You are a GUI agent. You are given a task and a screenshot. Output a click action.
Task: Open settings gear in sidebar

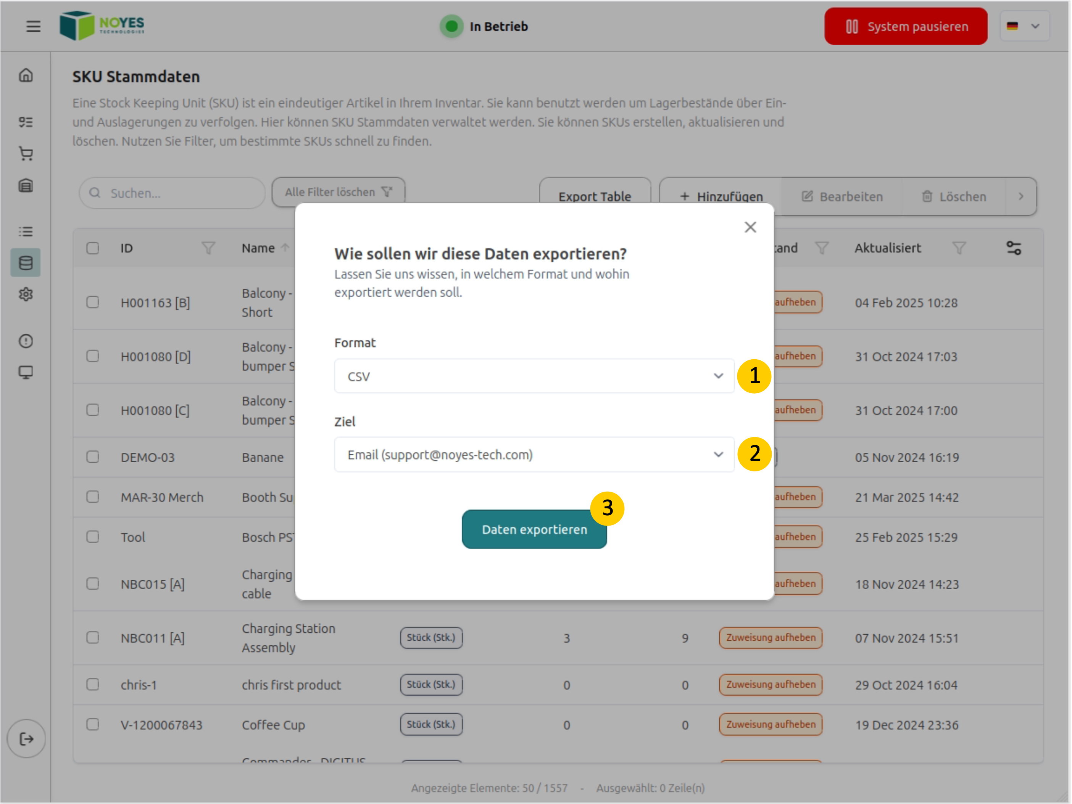click(x=26, y=294)
